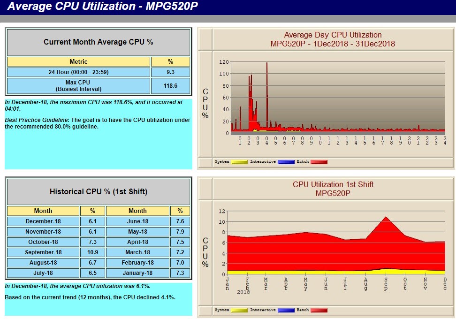The width and height of the screenshot is (456, 319).
Task: Click the "Interactive" legend label in Average Day chart
Action: click(x=263, y=162)
